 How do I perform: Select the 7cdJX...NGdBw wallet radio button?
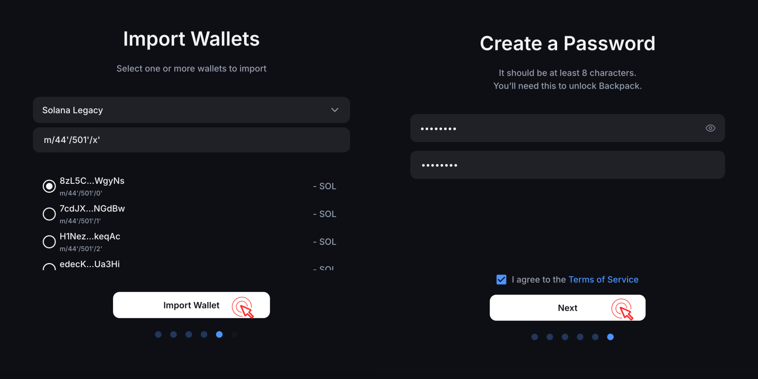click(x=49, y=214)
